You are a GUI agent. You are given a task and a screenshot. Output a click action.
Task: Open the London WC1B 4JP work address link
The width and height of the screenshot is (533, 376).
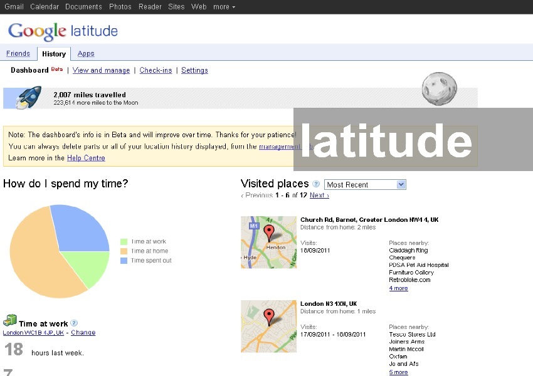coord(33,333)
